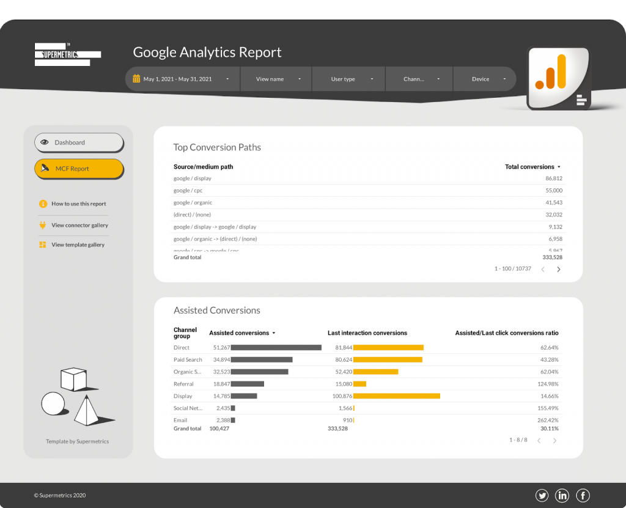
Task: Go to previous page of Assisted Conversions
Action: [x=539, y=441]
